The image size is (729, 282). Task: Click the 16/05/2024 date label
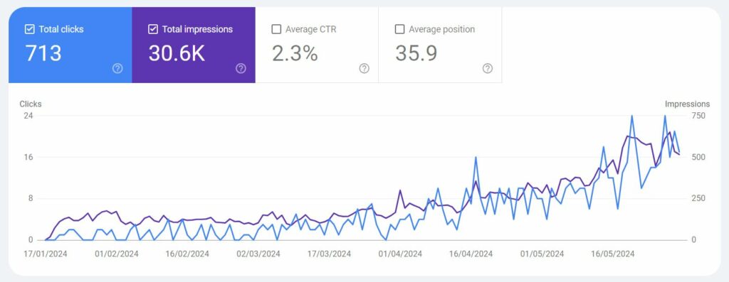(x=613, y=254)
